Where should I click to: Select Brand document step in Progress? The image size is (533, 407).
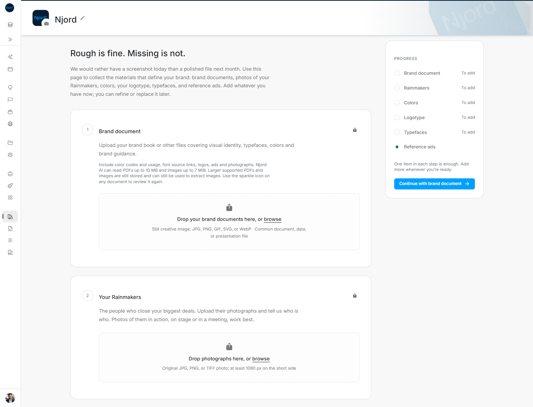coord(435,73)
